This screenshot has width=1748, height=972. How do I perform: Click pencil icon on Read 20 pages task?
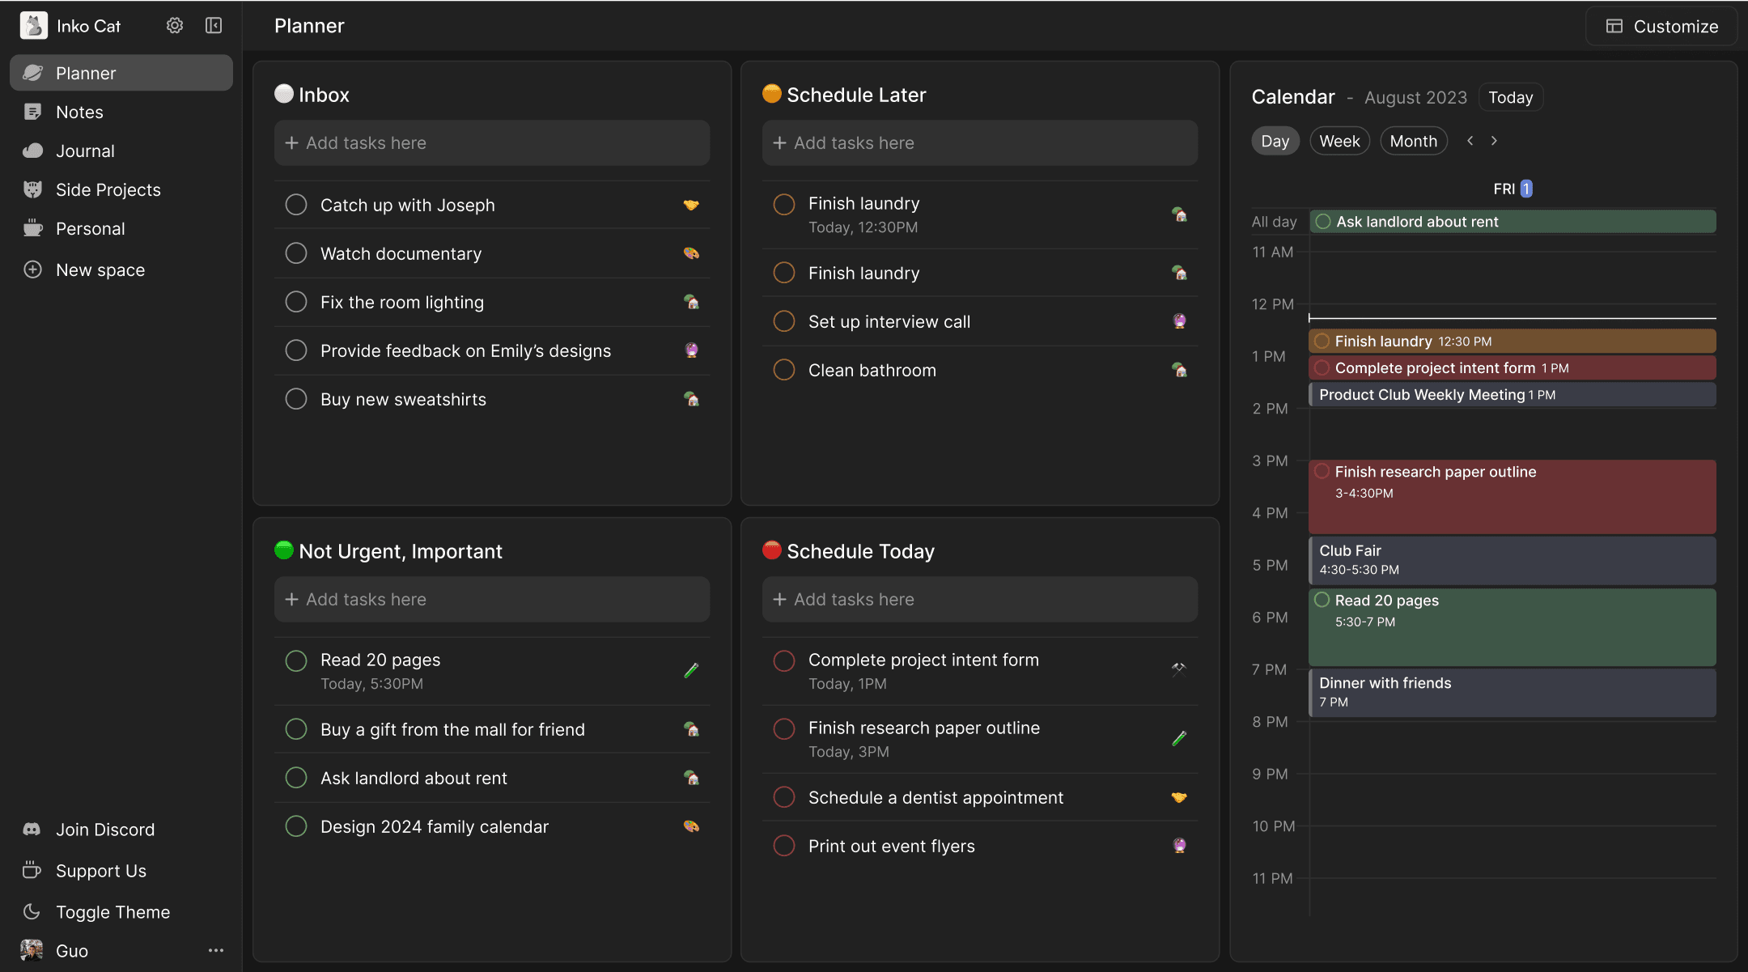point(691,671)
